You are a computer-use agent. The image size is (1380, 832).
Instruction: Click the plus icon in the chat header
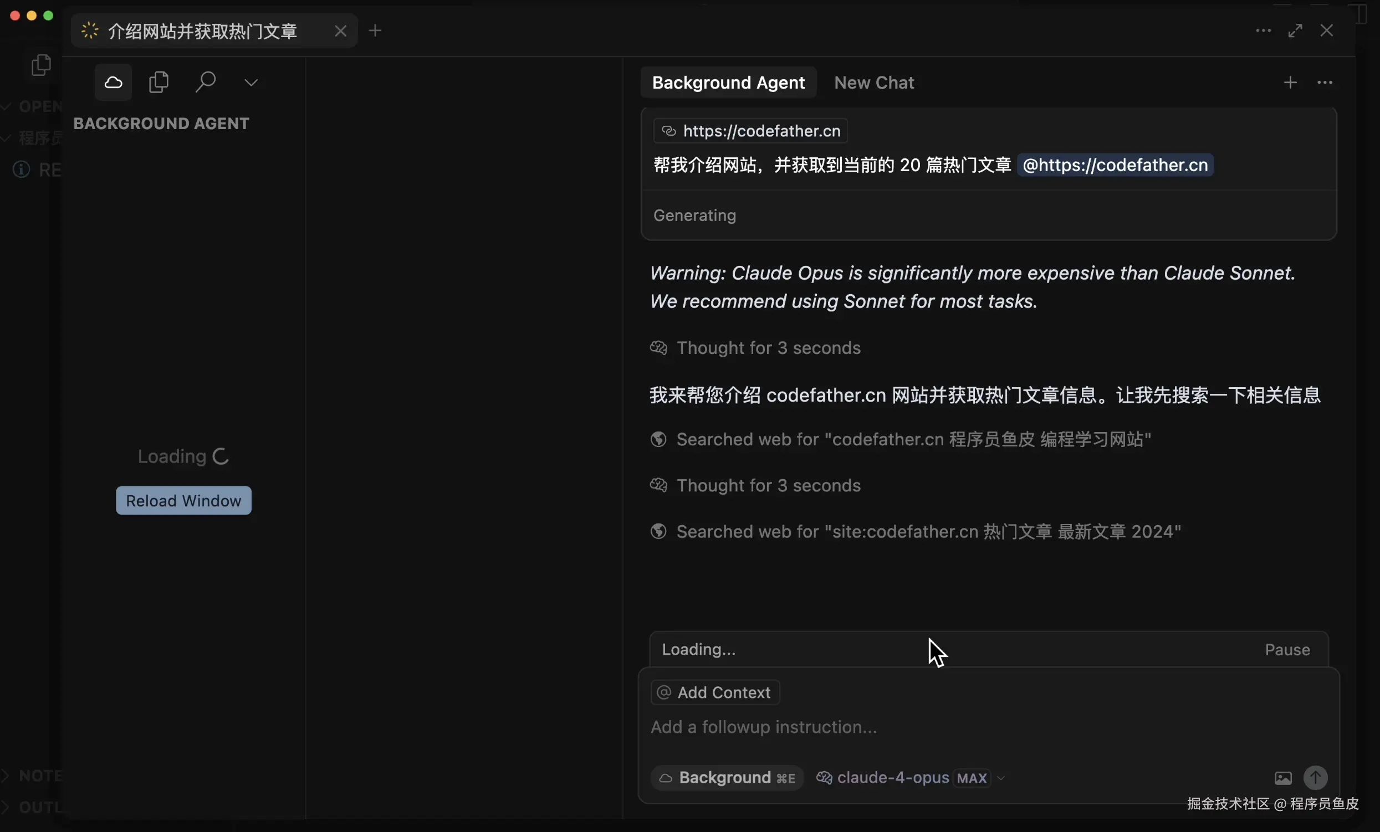[x=1290, y=83]
